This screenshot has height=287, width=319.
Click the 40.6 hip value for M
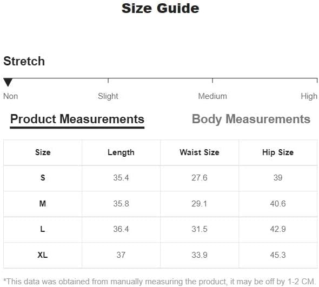point(278,204)
